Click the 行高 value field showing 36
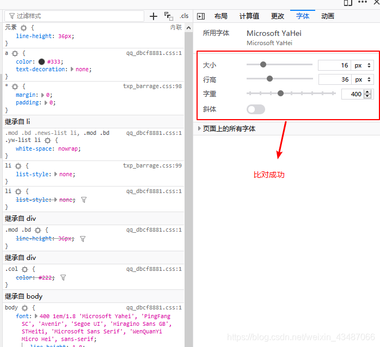 point(335,79)
